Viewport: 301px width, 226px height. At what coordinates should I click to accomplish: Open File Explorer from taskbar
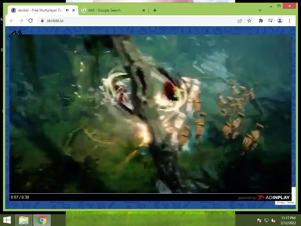[x=24, y=220]
